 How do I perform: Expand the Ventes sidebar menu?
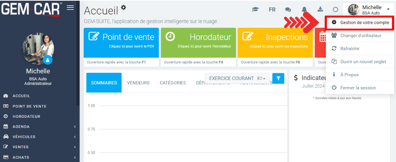[38, 147]
